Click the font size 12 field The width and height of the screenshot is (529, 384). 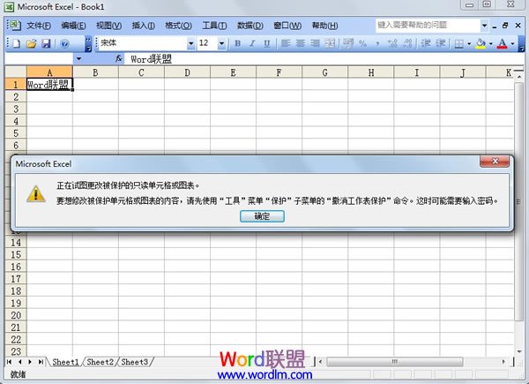207,43
